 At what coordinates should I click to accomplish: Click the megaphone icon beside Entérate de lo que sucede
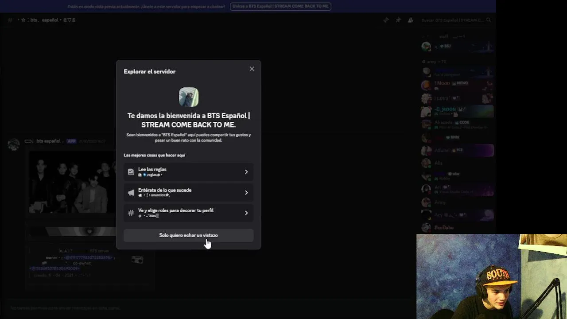pos(131,192)
